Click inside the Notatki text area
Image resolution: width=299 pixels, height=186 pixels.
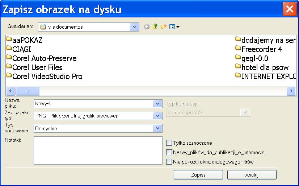tap(98, 150)
